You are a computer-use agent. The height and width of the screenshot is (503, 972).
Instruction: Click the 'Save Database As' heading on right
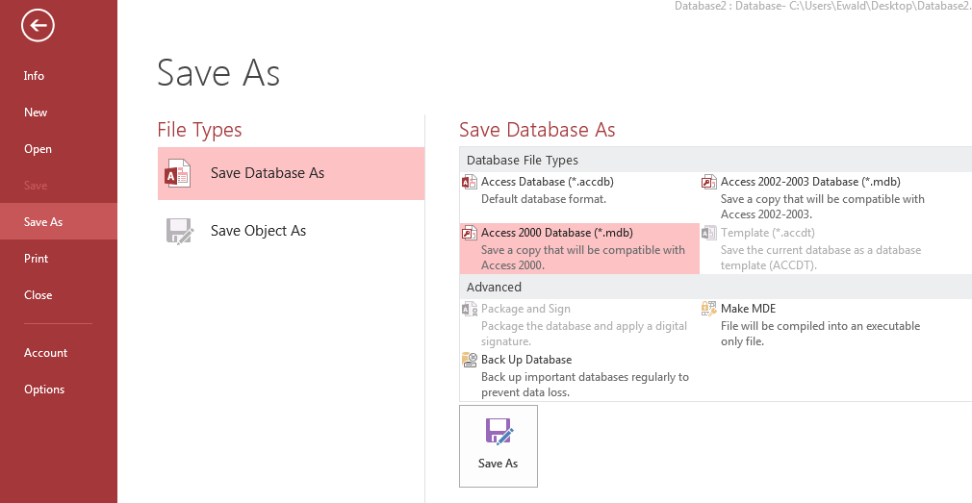[537, 130]
